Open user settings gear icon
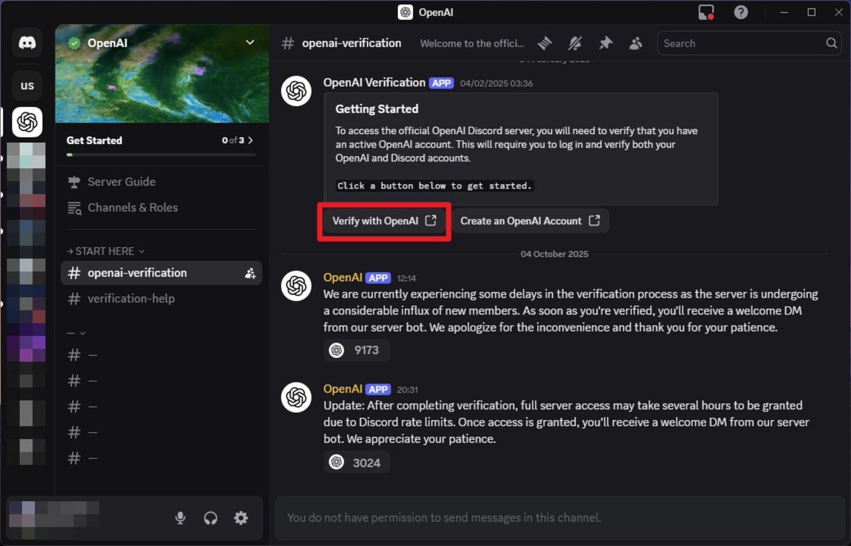The image size is (851, 546). [x=241, y=518]
